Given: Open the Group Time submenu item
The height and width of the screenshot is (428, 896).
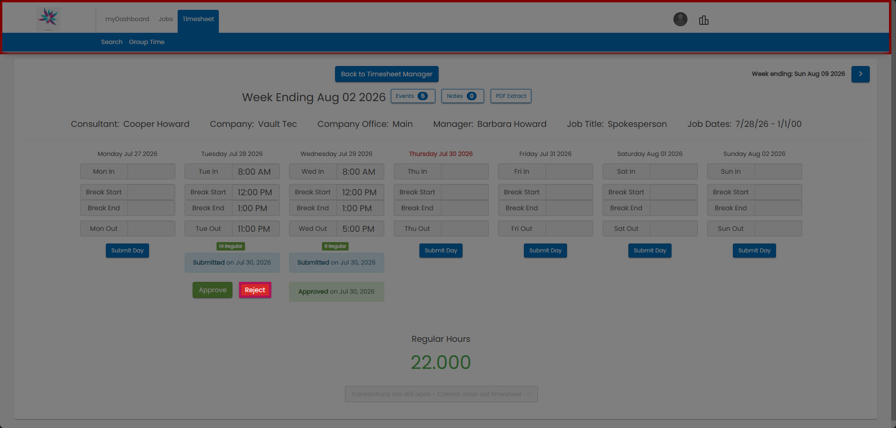Looking at the screenshot, I should tap(147, 42).
